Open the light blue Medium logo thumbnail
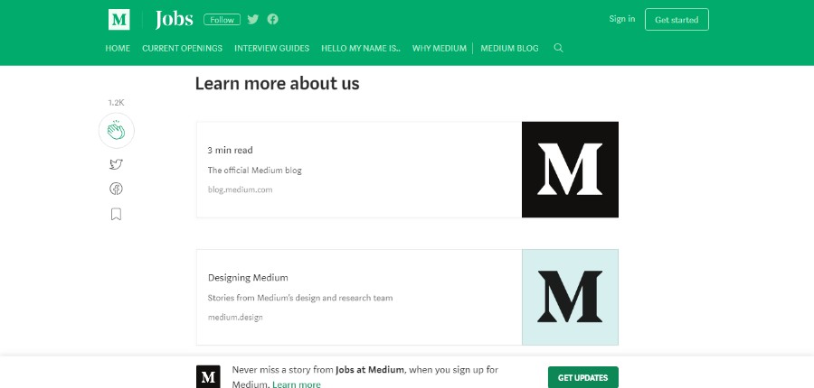This screenshot has height=388, width=814. [570, 297]
